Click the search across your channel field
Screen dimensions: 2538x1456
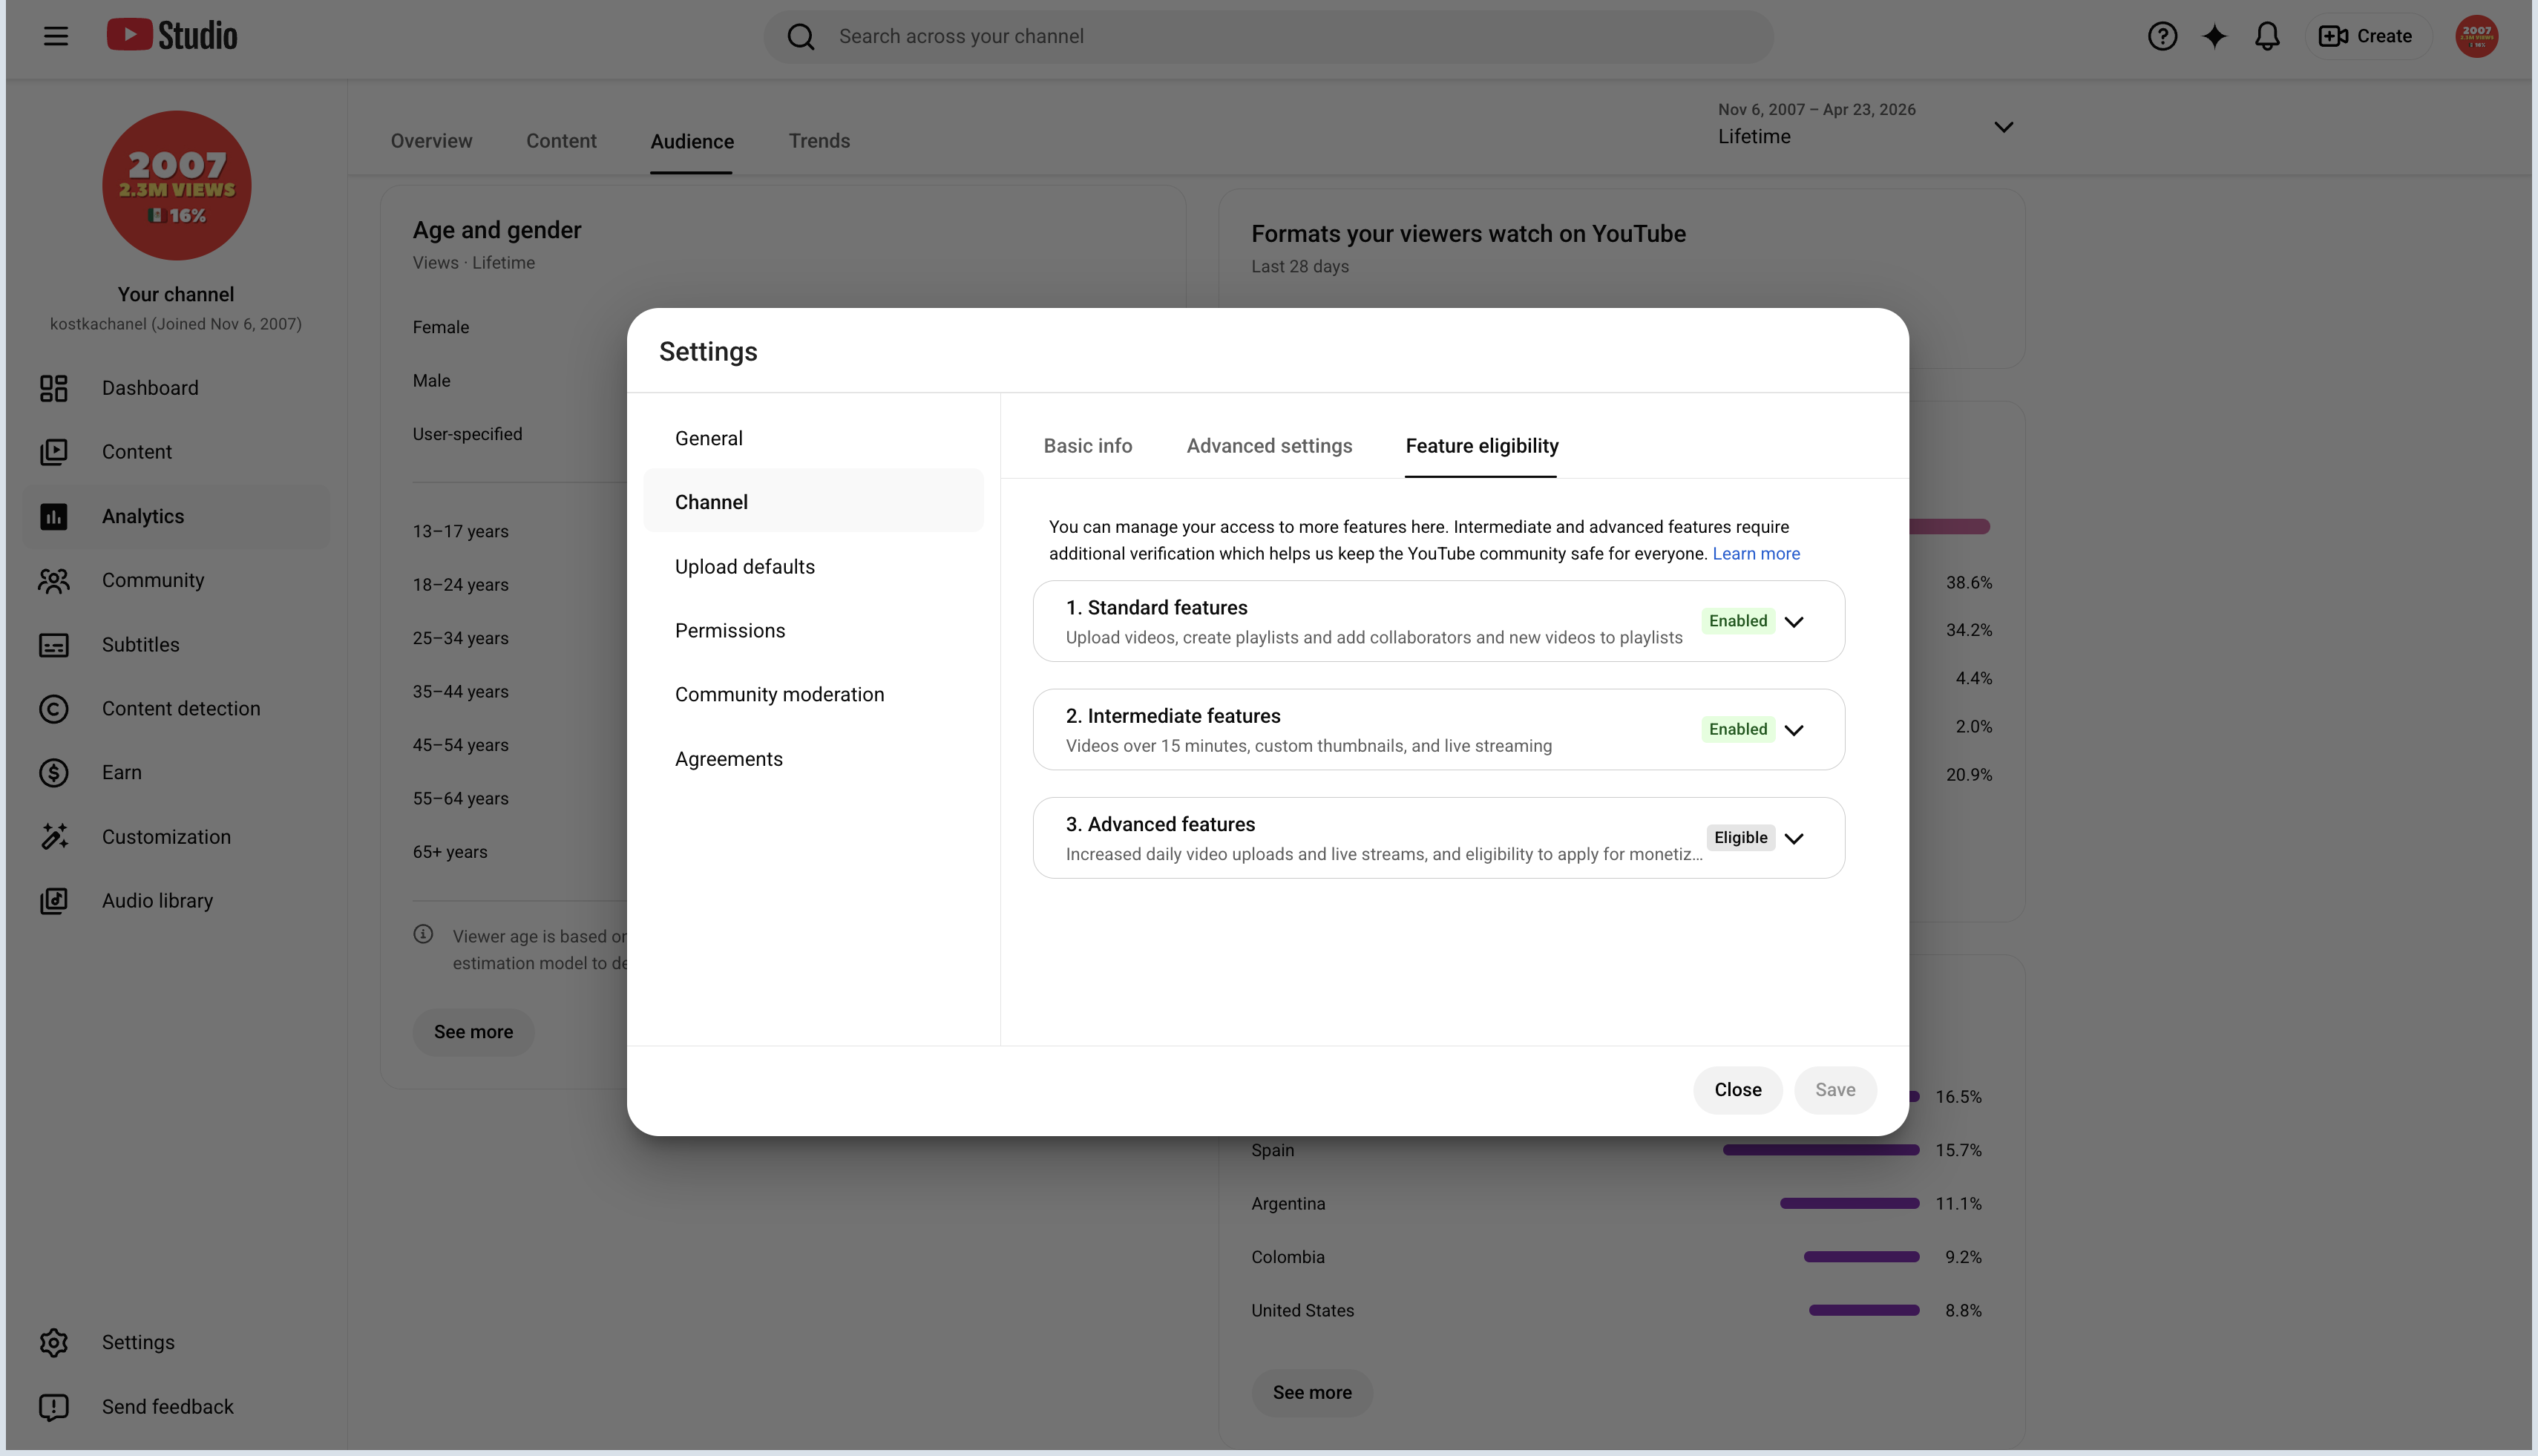(1268, 36)
